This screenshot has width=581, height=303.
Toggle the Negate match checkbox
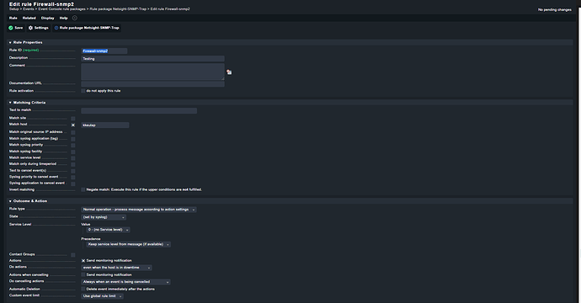coord(83,189)
